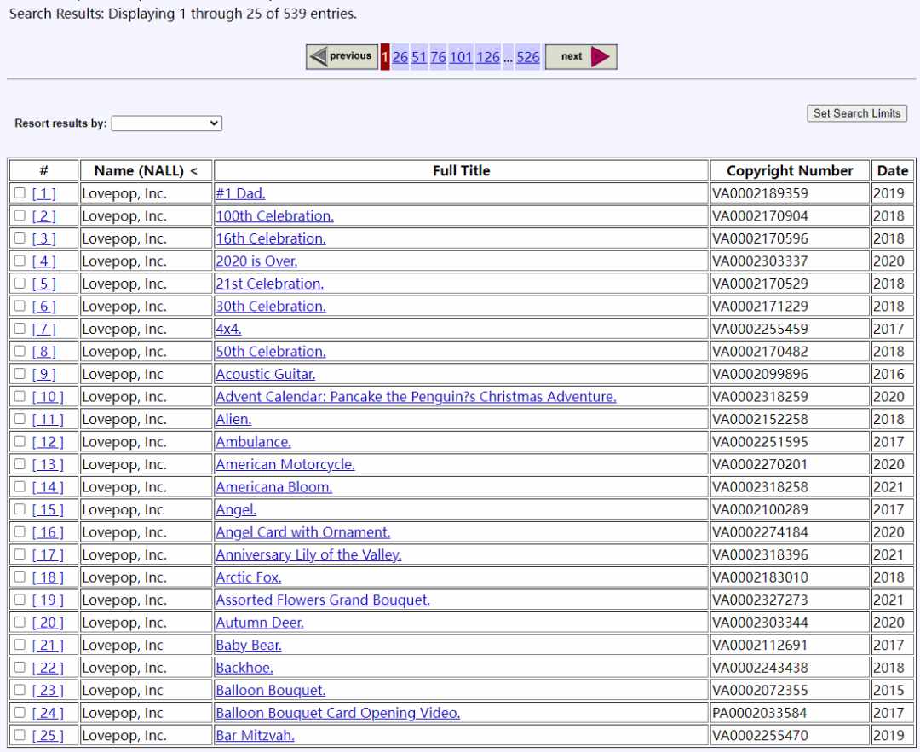Screen dimensions: 920x752
Task: Click the previous page arrow button
Action: [x=342, y=57]
